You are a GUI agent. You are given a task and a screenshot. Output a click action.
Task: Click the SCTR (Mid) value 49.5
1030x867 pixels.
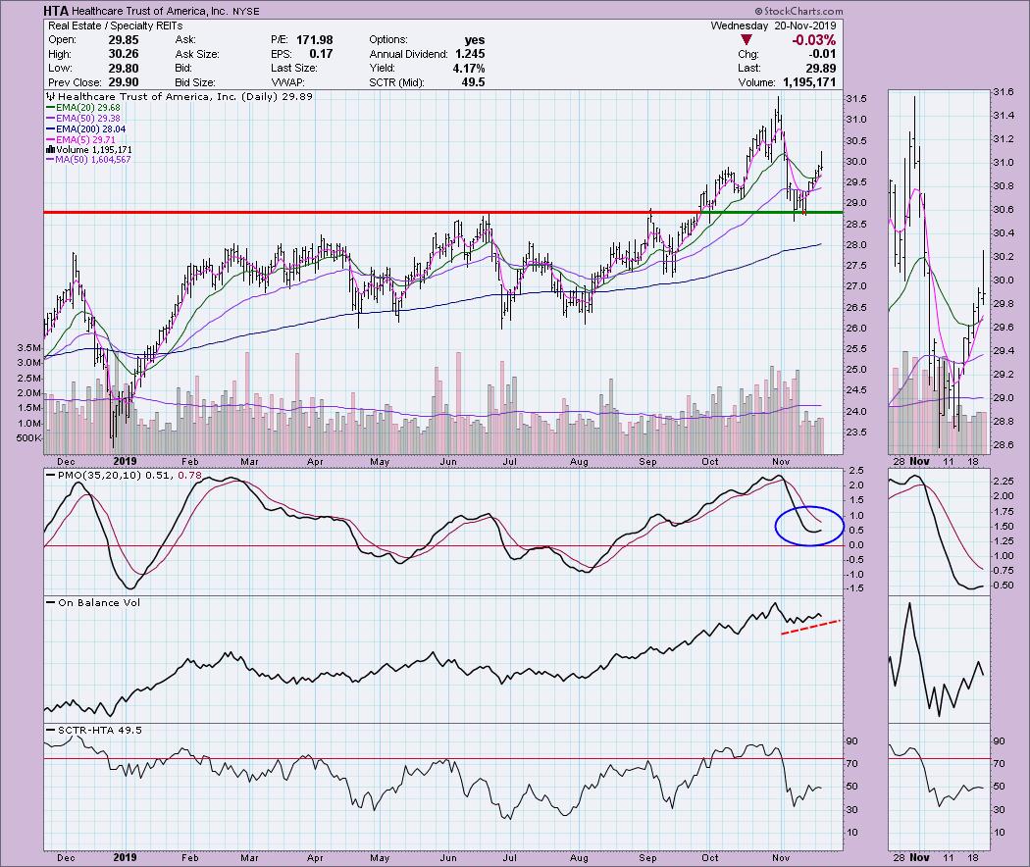473,82
